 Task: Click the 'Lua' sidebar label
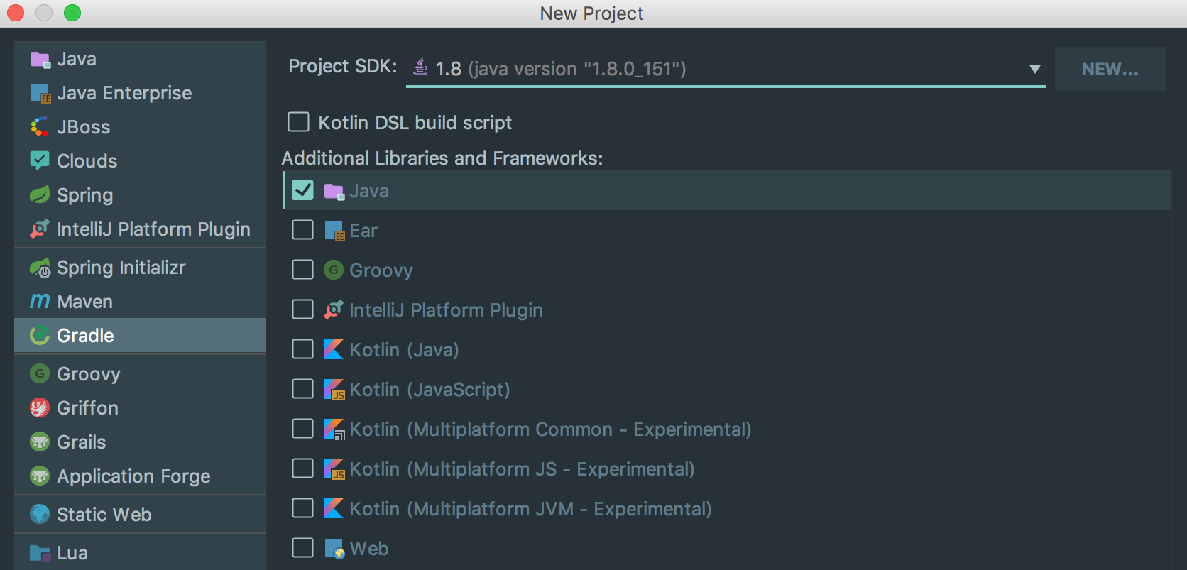(72, 553)
